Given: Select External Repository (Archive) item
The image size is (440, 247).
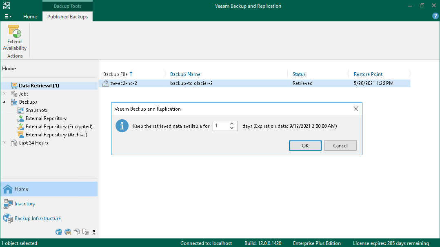Looking at the screenshot, I should point(56,134).
